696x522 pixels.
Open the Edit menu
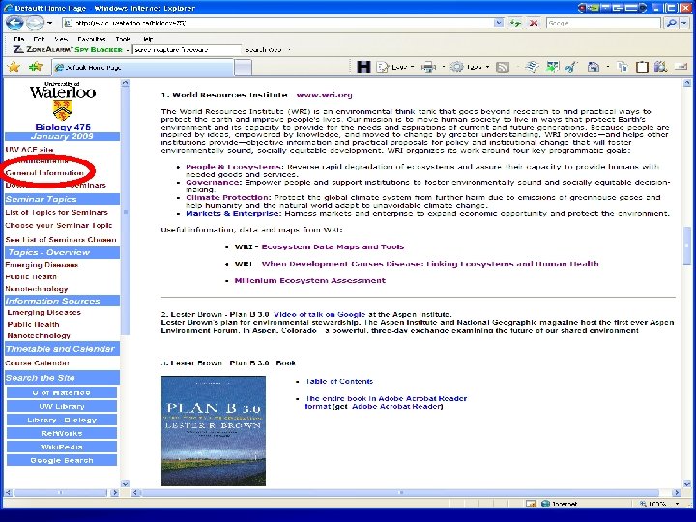coord(39,39)
